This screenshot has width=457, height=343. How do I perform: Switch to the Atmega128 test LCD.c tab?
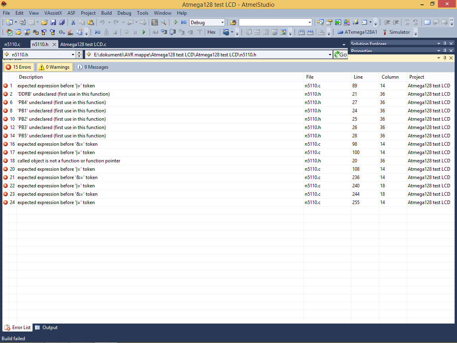(x=83, y=44)
